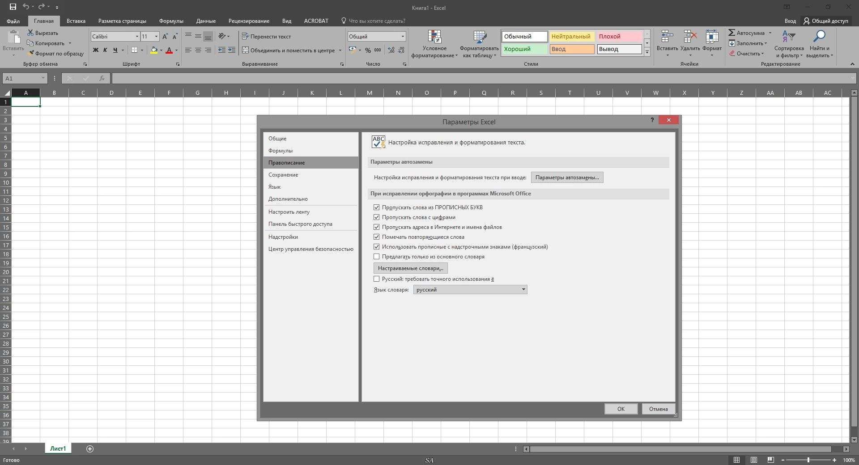Apply bold formatting with Ж
859x465 pixels.
click(x=95, y=50)
